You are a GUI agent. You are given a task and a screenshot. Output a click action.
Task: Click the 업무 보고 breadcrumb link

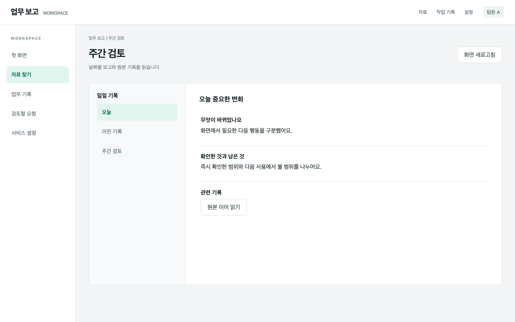tap(97, 38)
